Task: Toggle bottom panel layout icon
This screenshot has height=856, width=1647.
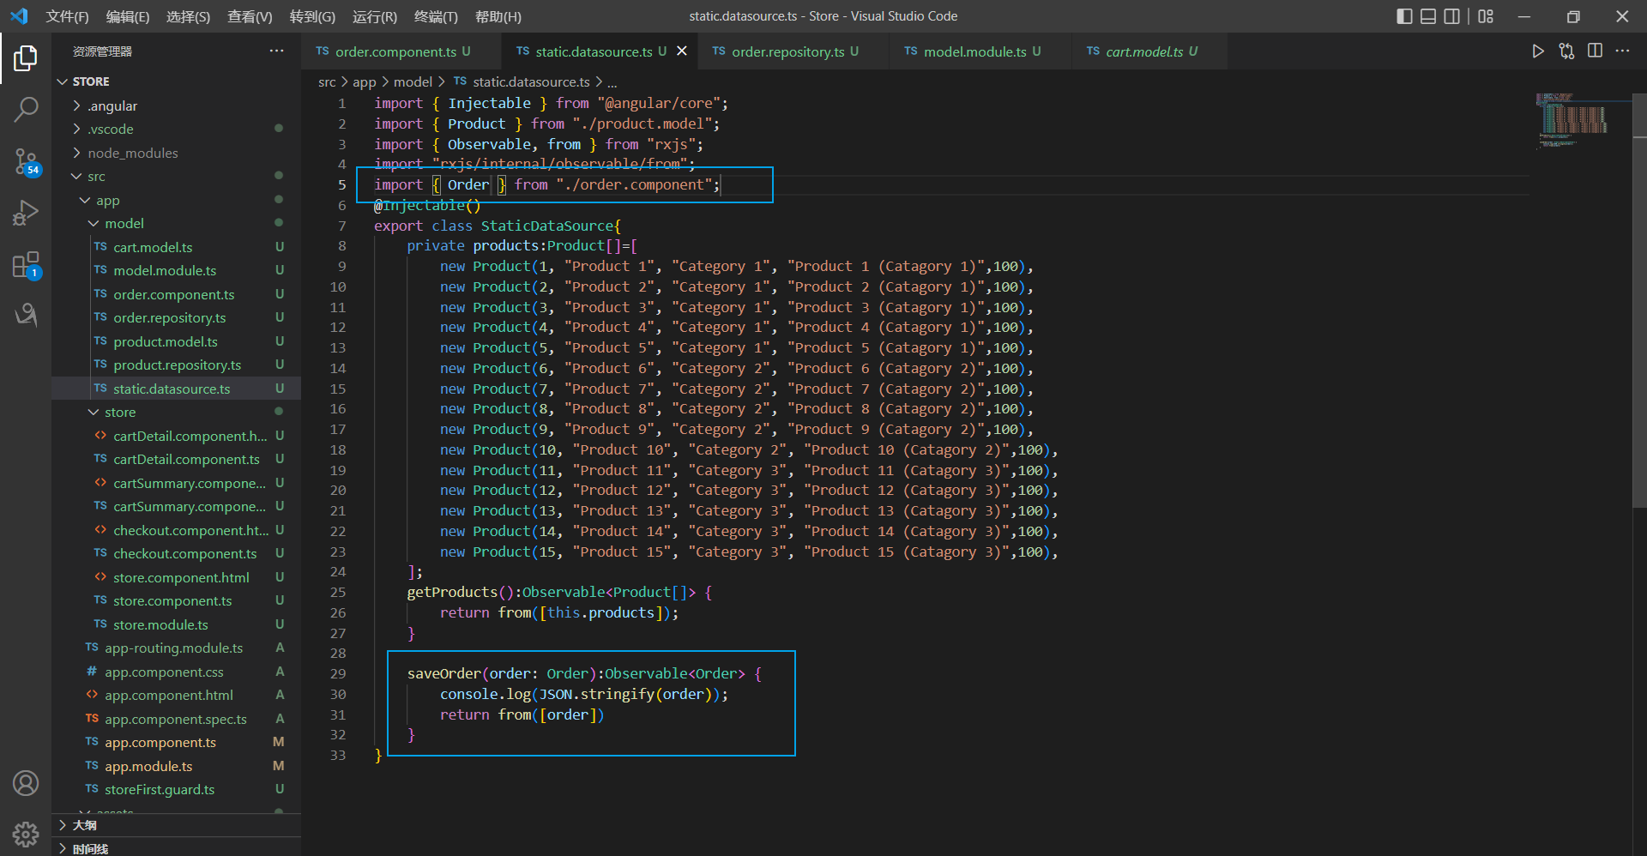Action: (x=1428, y=16)
